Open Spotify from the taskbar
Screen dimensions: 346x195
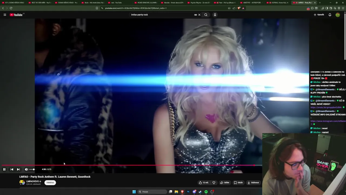[206, 192]
